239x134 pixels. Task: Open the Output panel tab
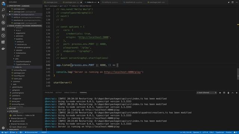tap(59, 93)
